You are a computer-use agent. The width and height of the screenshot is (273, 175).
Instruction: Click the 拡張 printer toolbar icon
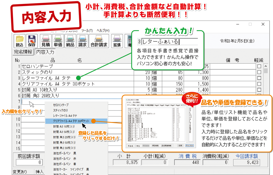click(117, 41)
